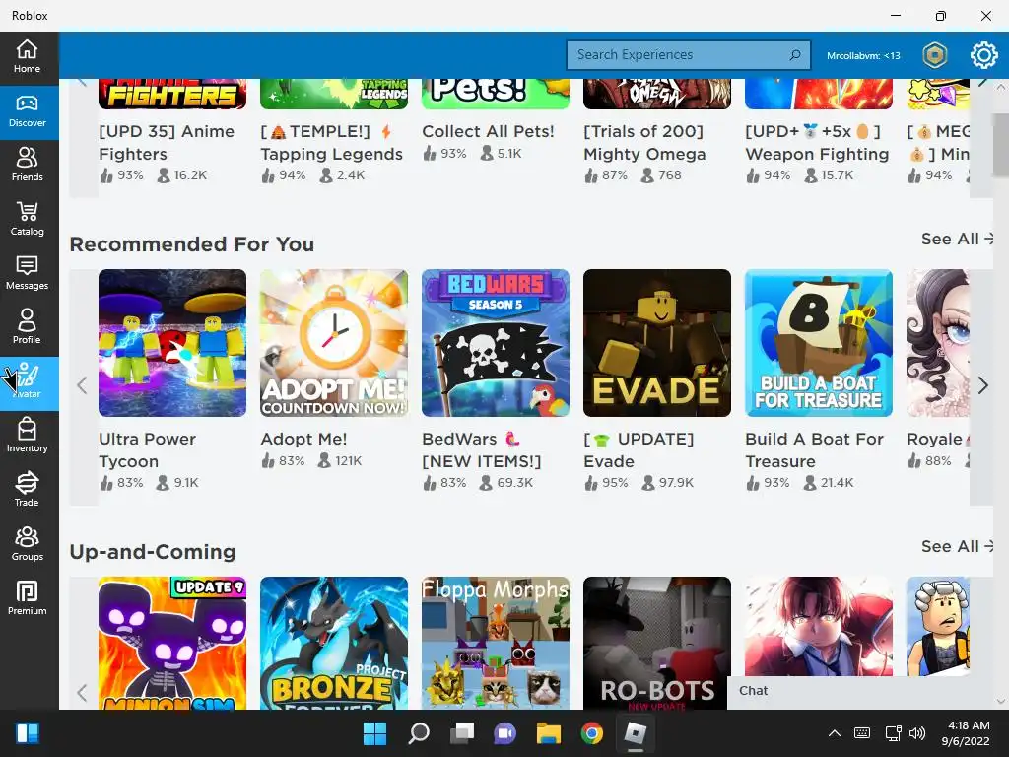Open the Weapon Fighting game title
1009x757 pixels.
pyautogui.click(x=817, y=143)
